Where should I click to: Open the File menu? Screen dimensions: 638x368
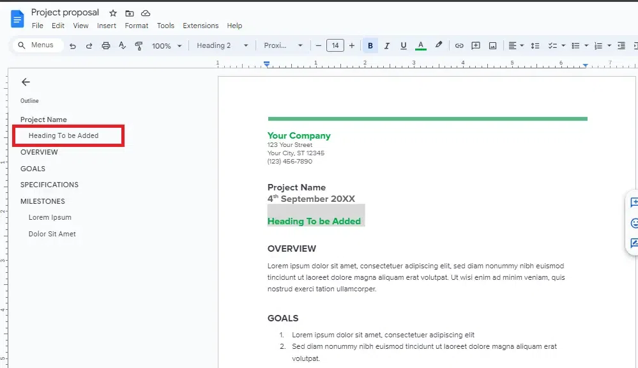pyautogui.click(x=38, y=26)
